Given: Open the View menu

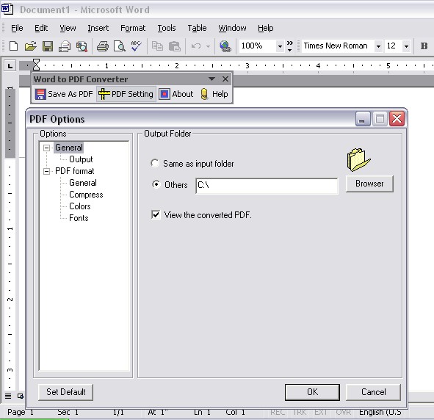Looking at the screenshot, I should click(68, 28).
